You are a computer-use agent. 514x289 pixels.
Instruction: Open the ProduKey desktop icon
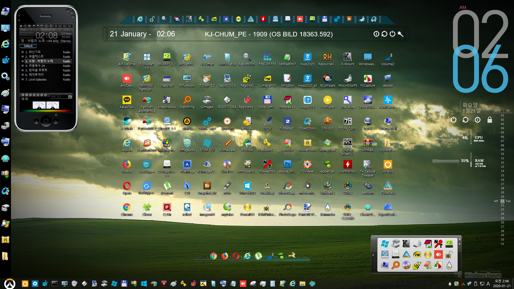[x=267, y=188]
